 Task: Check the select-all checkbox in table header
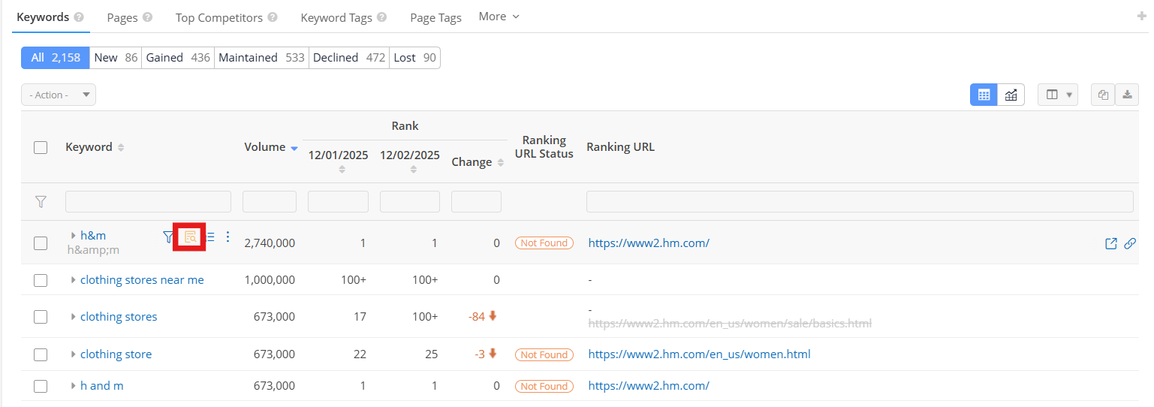point(41,147)
